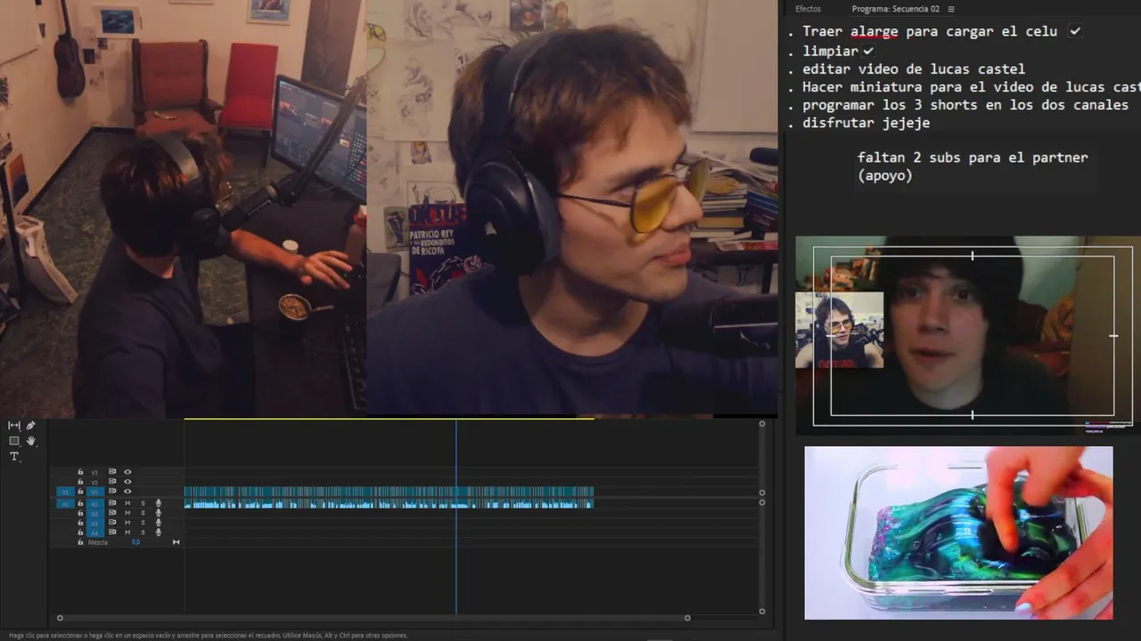Click the note text "editar video de lucas castel"
The image size is (1141, 641).
914,69
